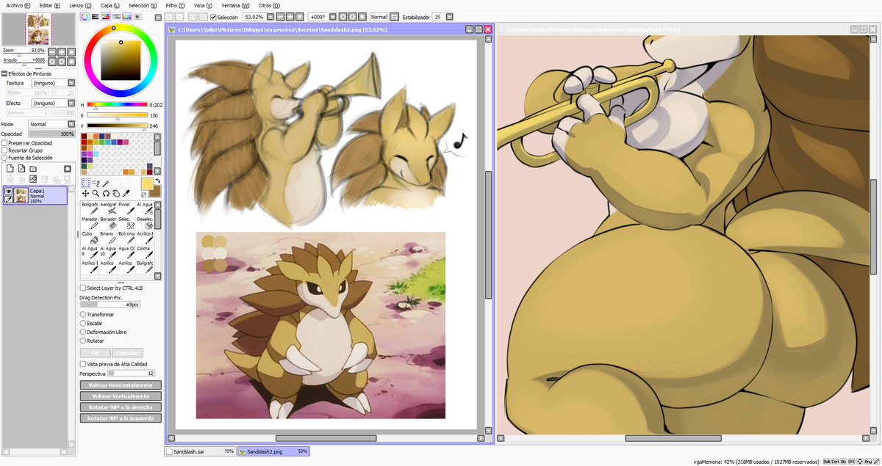Screen dimensions: 882x466
Task: Create a new layer folder
Action: 33,168
